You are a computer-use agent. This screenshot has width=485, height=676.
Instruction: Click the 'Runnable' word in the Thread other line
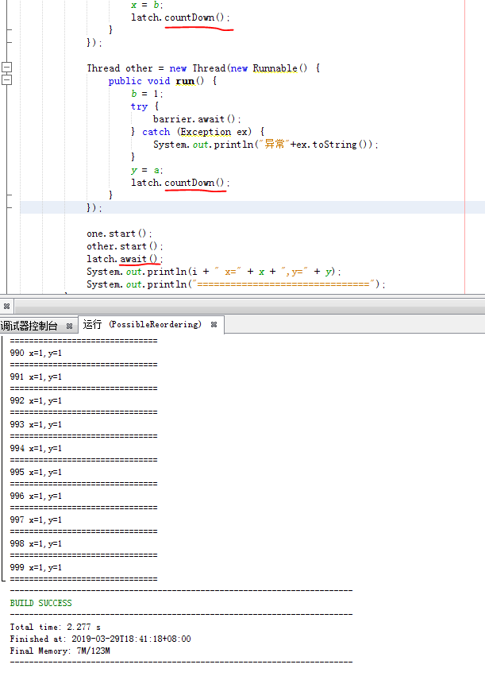275,68
